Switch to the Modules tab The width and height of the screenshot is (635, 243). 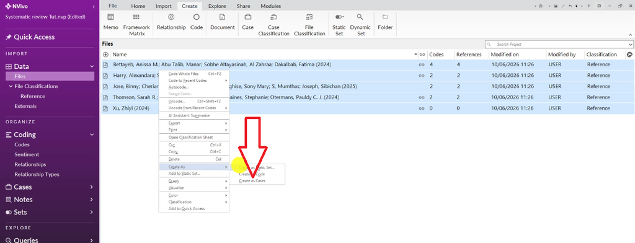point(270,6)
